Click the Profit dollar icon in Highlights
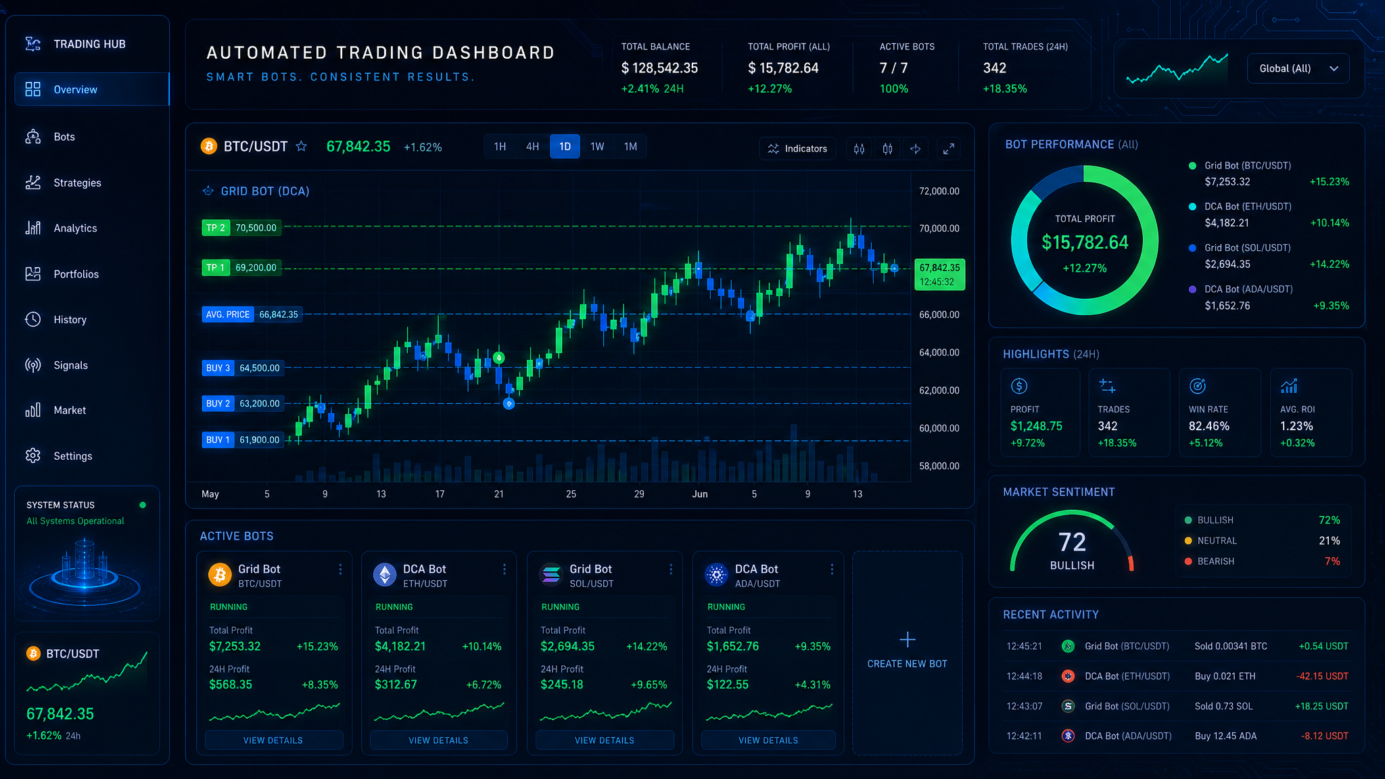The height and width of the screenshot is (779, 1385). click(x=1019, y=386)
